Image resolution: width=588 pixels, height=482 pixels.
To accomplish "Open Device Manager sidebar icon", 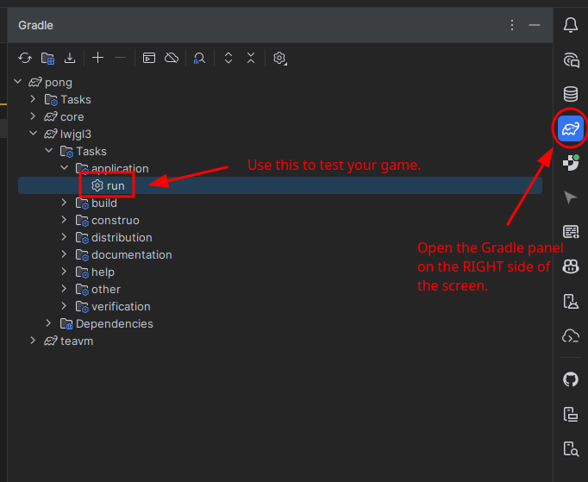I will [571, 301].
